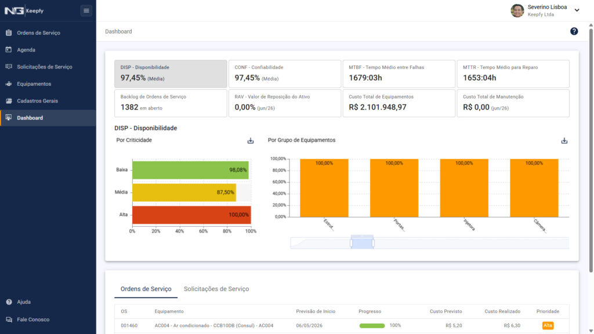Click the date 06/05/2026
The width and height of the screenshot is (594, 334).
309,326
